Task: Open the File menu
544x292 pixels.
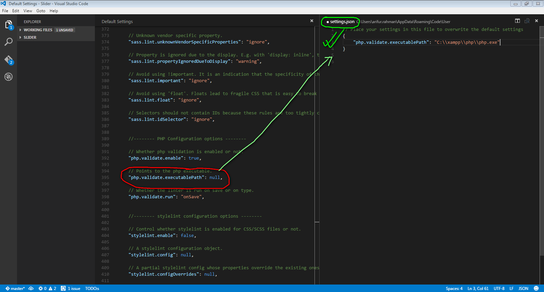Action: point(5,11)
